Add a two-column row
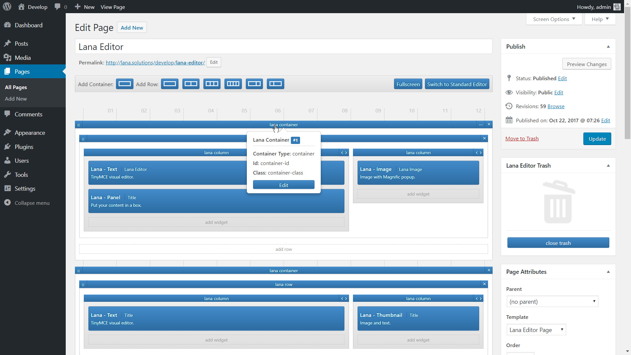 coord(191,84)
